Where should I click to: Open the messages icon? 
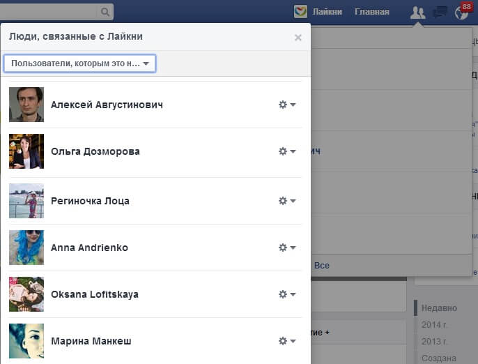pyautogui.click(x=440, y=12)
